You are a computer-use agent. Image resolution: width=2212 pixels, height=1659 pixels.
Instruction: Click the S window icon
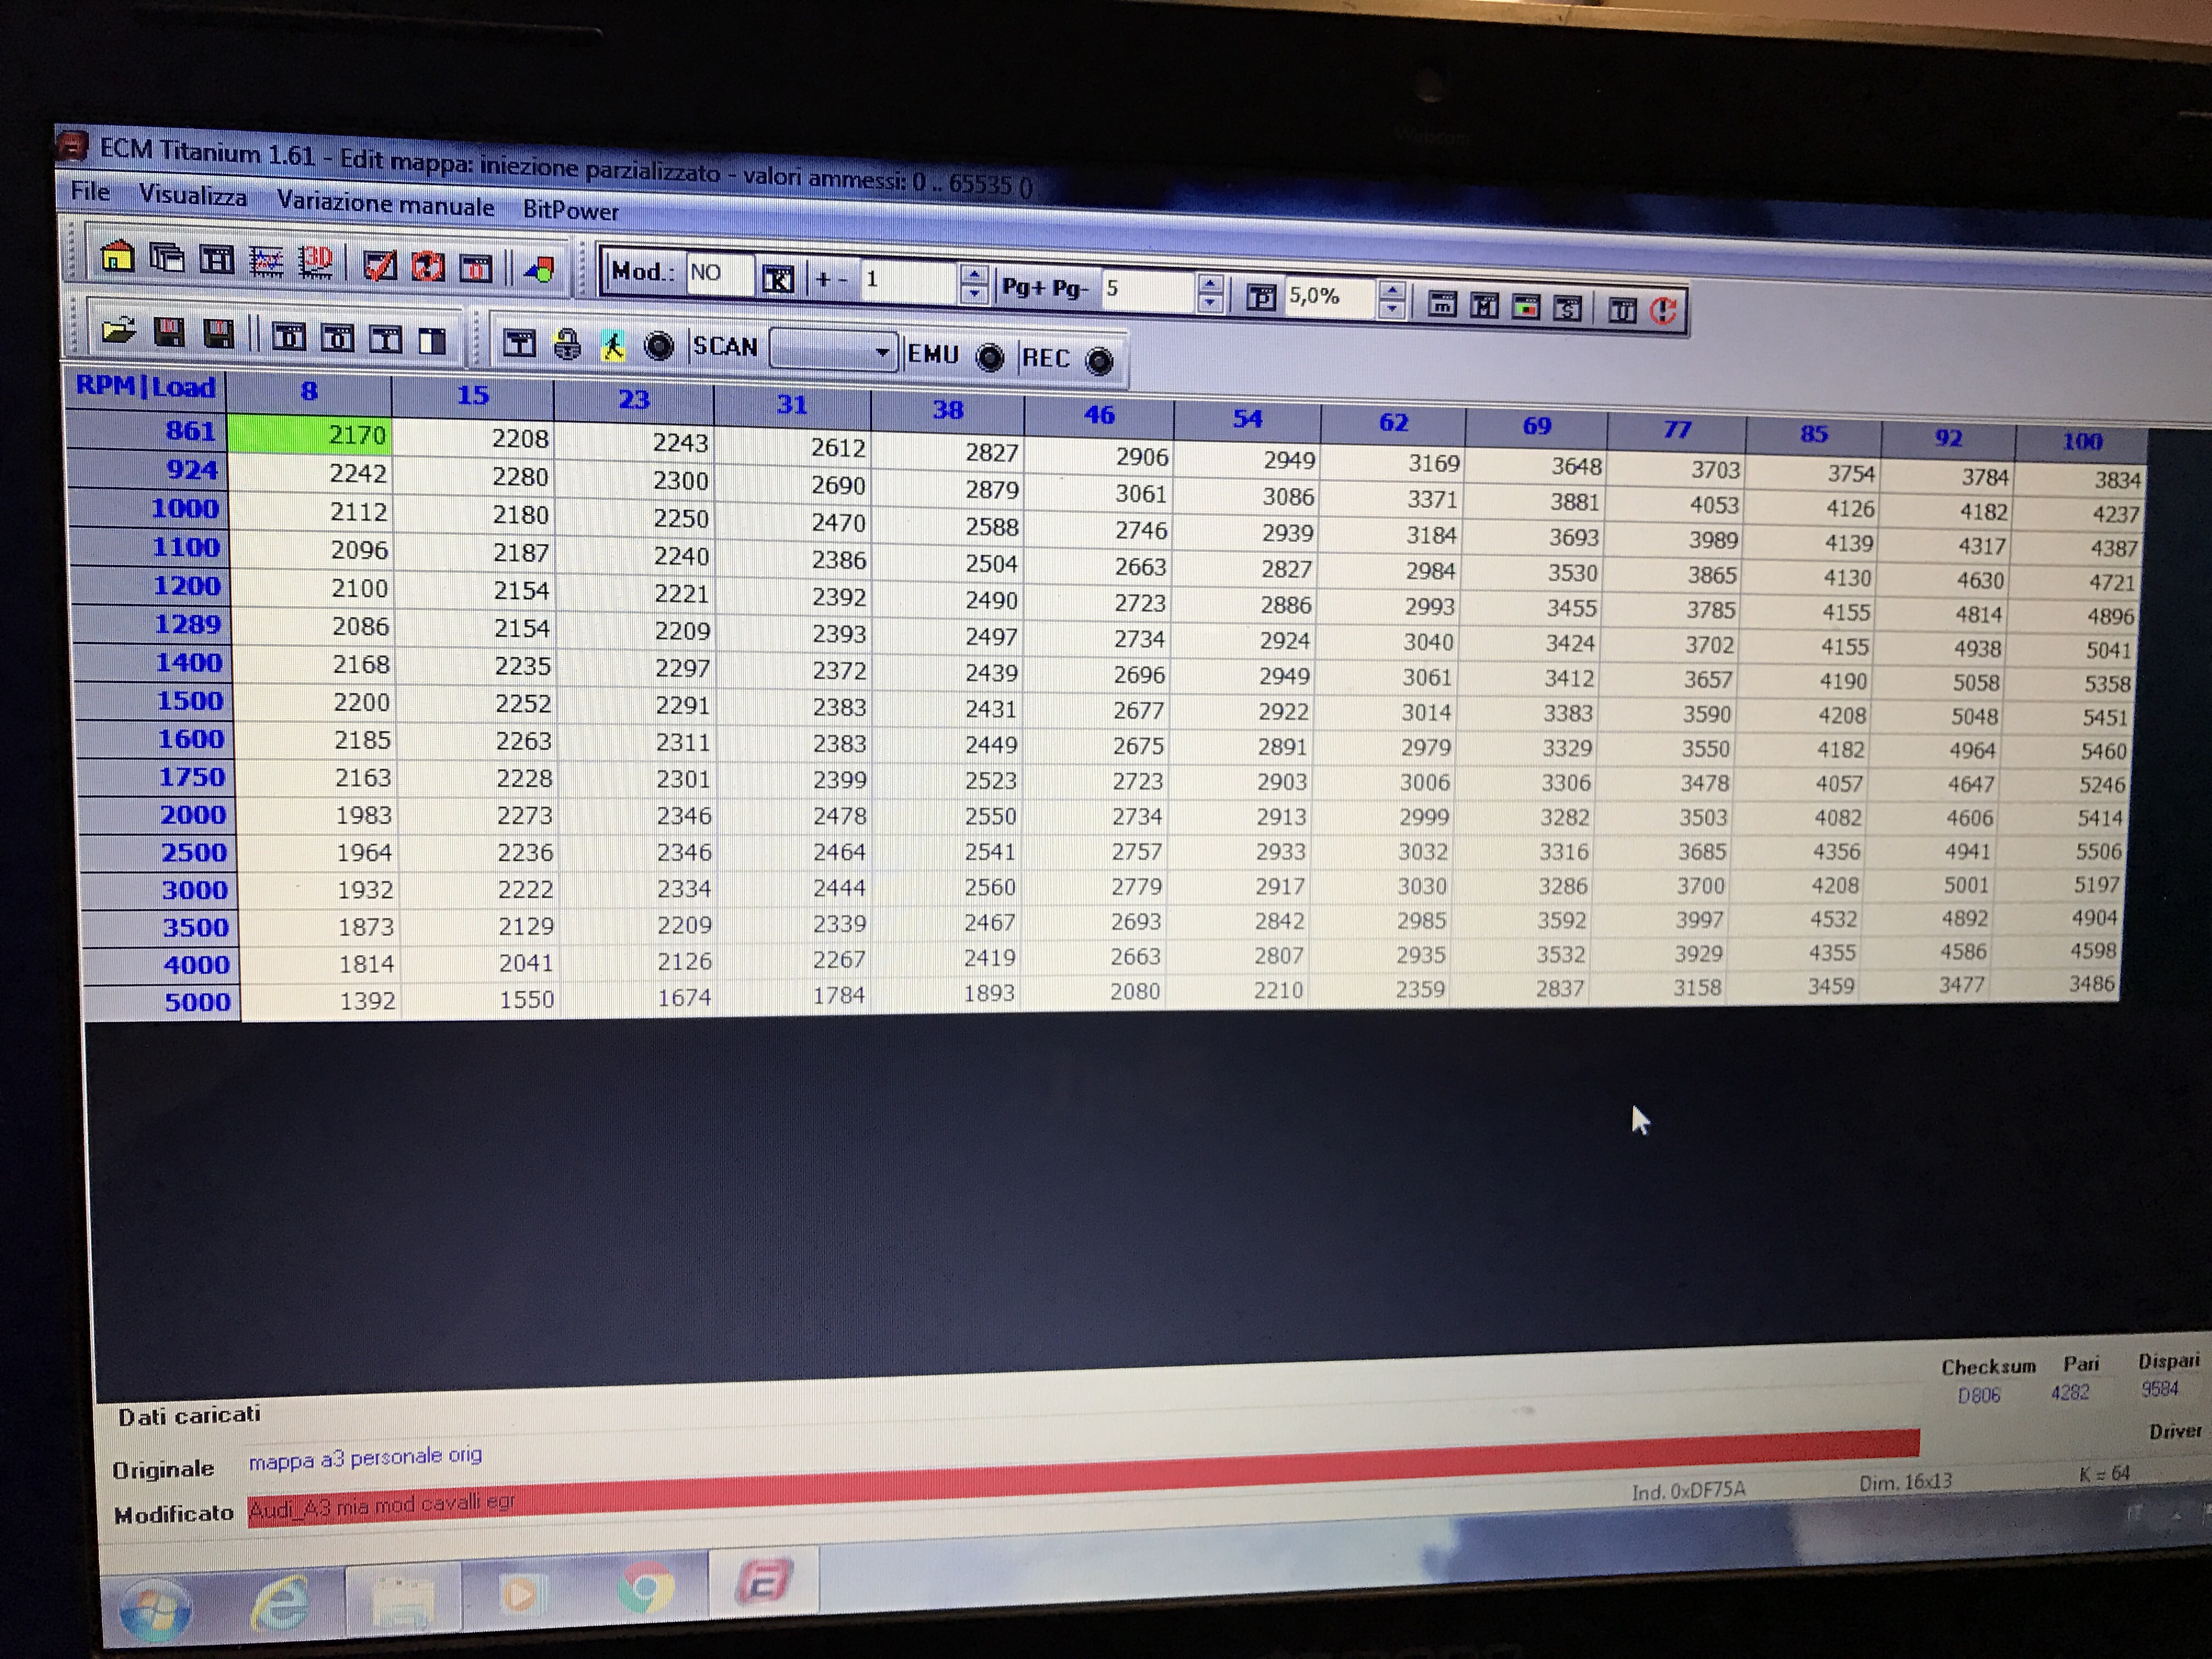coord(1568,309)
